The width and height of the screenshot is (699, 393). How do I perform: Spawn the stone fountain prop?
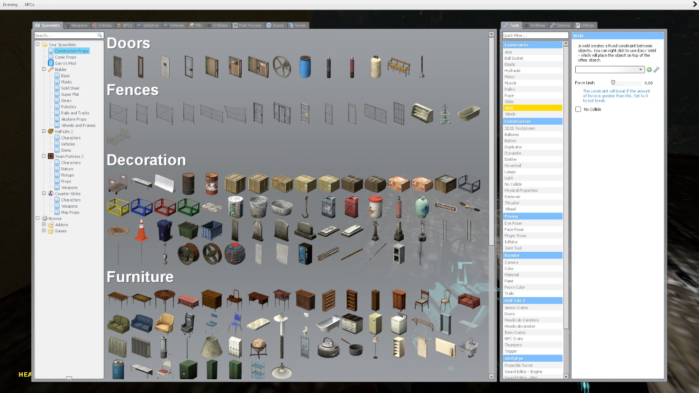[x=445, y=113]
